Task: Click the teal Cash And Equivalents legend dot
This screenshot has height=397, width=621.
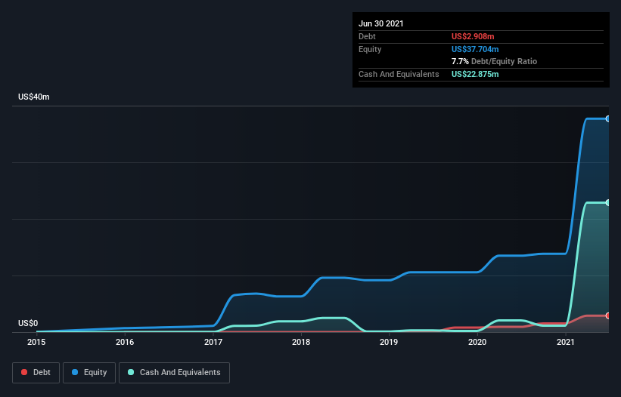Action: 131,372
